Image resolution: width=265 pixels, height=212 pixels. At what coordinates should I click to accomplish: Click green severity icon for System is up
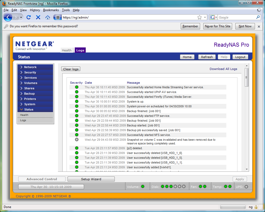coord(77,101)
